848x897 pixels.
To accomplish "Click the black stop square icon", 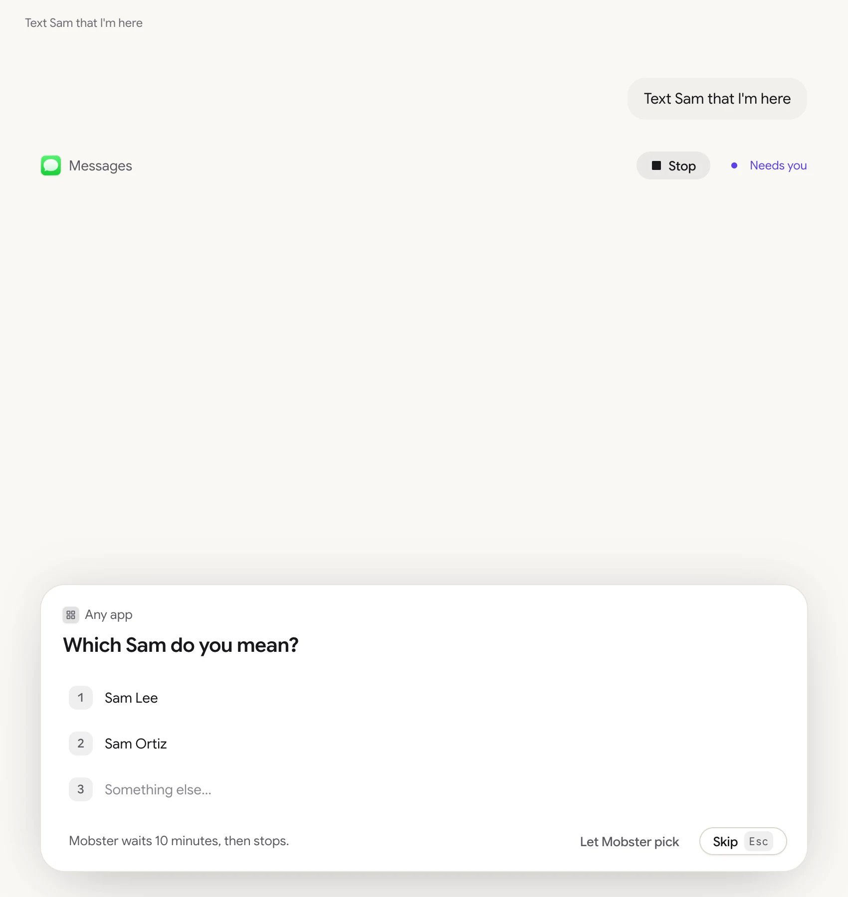I will [656, 165].
